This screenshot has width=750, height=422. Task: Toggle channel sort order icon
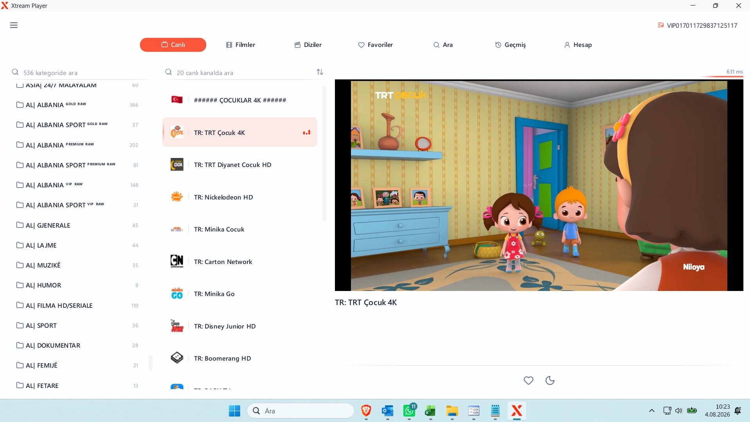pyautogui.click(x=320, y=72)
